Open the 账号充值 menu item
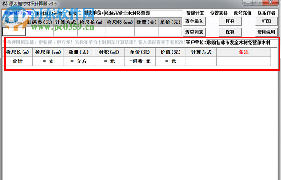The width and height of the screenshot is (281, 180). point(242,13)
